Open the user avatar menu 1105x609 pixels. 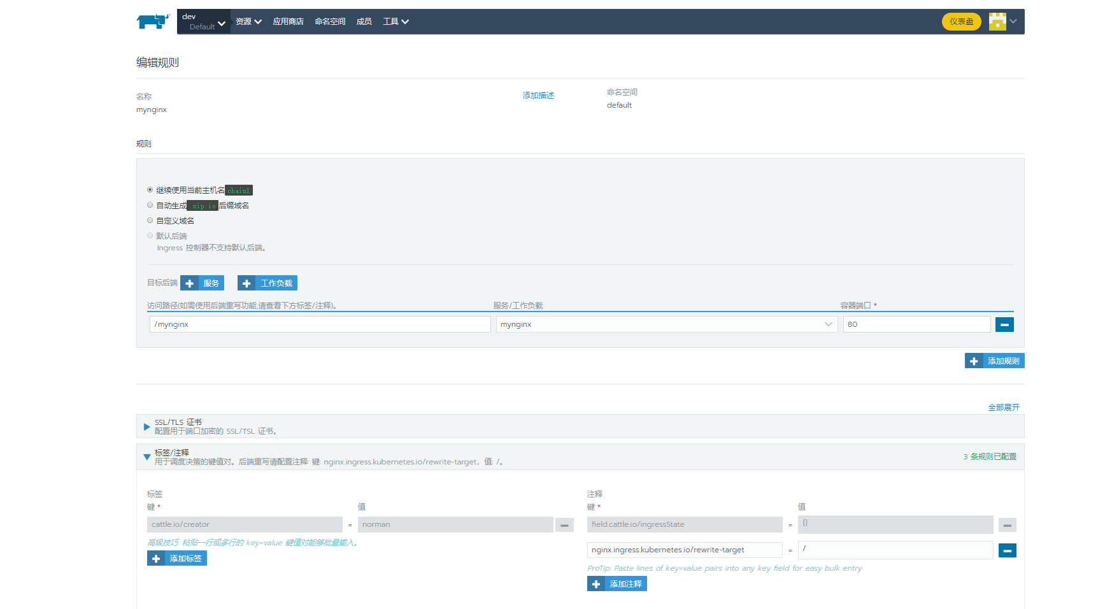(x=997, y=22)
